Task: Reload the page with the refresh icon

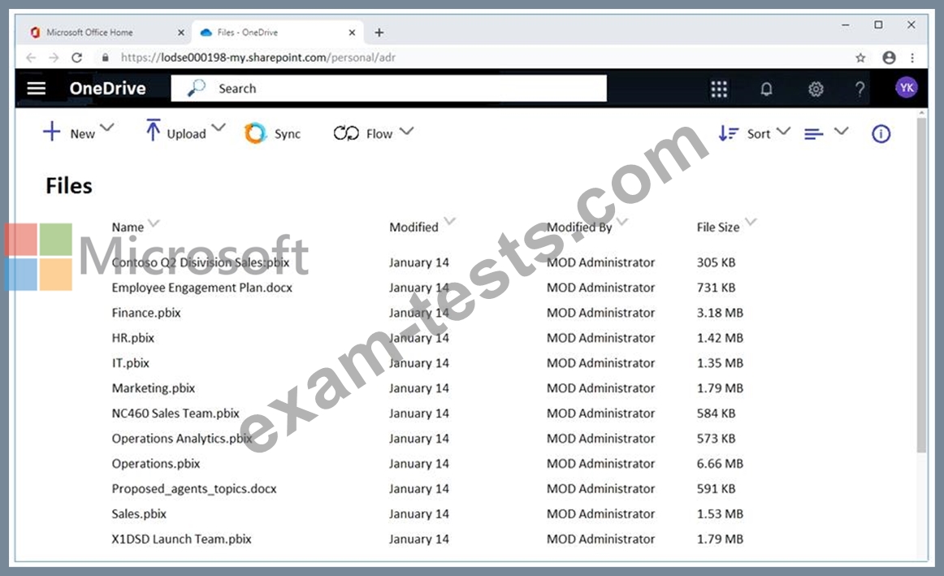Action: 76,57
